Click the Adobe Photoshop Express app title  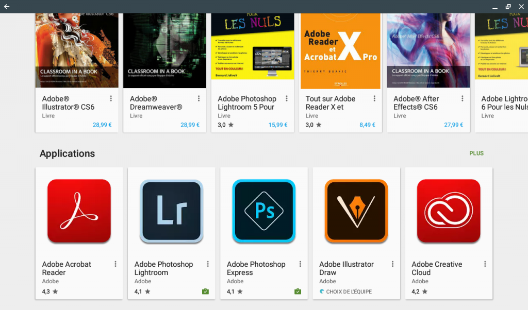click(x=256, y=268)
